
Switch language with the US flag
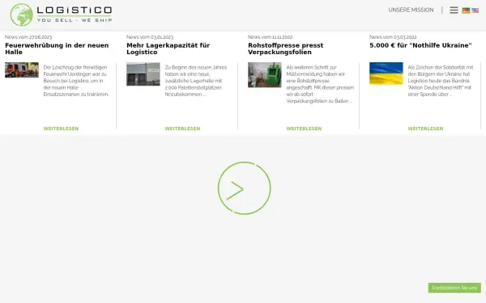(475, 11)
